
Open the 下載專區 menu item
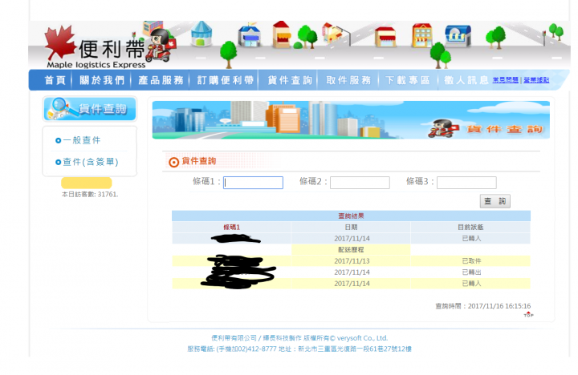[x=407, y=80]
